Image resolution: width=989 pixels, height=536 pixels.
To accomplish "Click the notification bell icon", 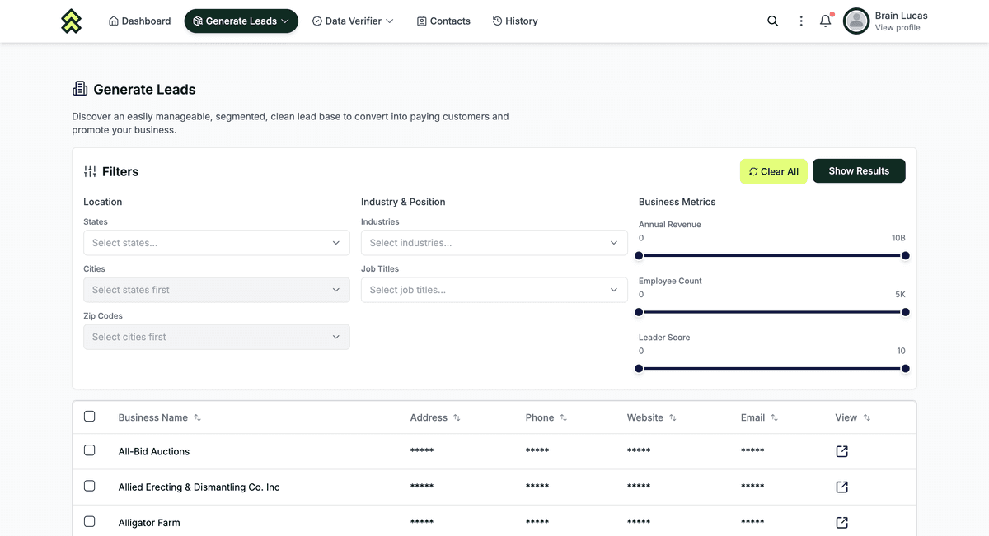I will 825,20.
